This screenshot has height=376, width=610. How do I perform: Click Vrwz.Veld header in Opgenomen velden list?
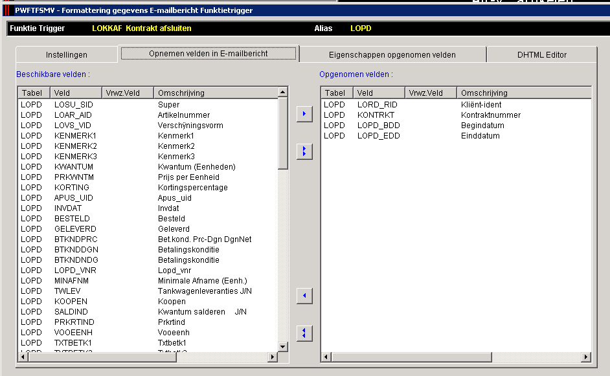(431, 93)
